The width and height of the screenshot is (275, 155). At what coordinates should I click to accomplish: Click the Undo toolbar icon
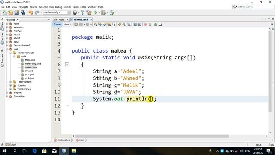31,12
